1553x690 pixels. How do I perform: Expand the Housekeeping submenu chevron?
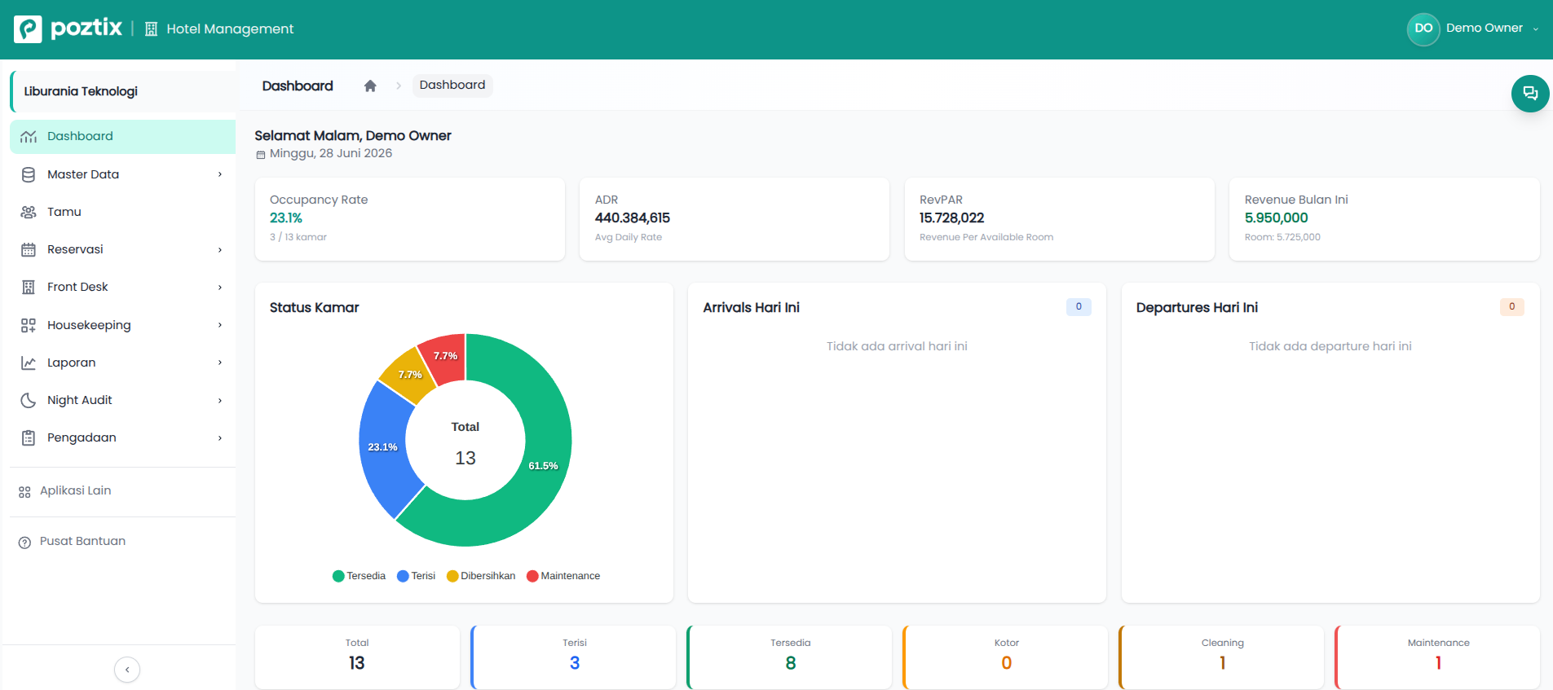[220, 325]
